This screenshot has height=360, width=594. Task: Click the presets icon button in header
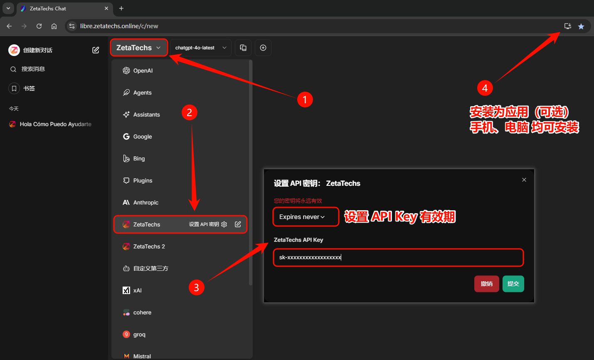[x=243, y=48]
